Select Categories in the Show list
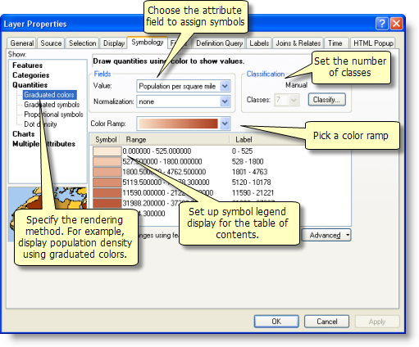Image resolution: width=419 pixels, height=347 pixels. click(31, 75)
